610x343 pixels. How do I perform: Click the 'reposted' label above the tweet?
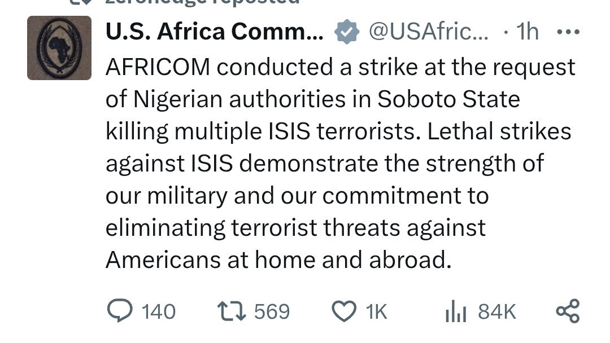(x=249, y=3)
